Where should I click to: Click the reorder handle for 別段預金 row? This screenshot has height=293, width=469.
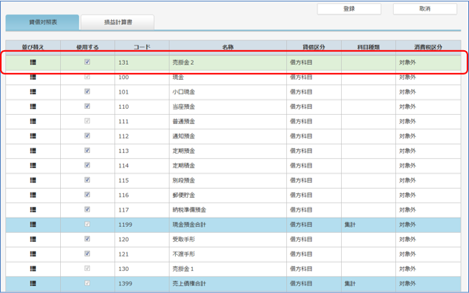(x=33, y=180)
